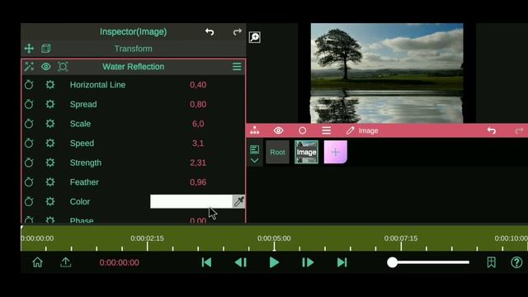Edit Strength value 2,31
This screenshot has height=297, width=528.
coord(198,163)
